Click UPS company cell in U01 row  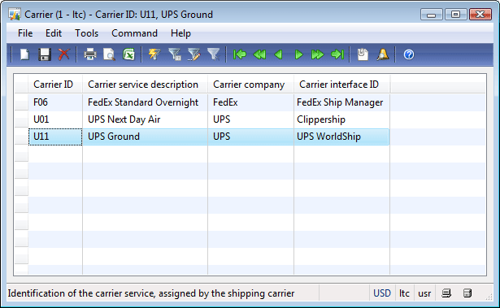pos(250,119)
